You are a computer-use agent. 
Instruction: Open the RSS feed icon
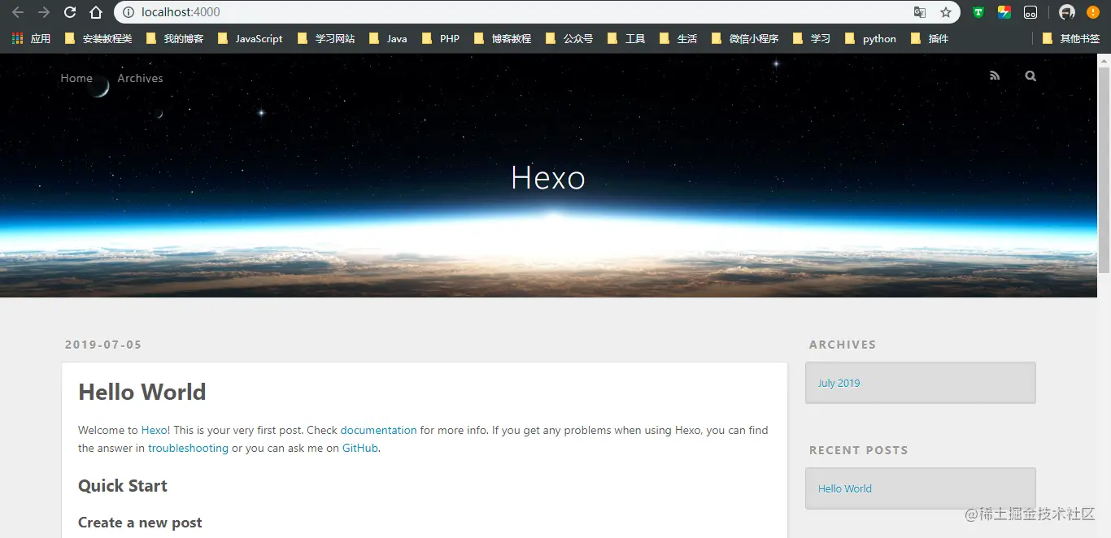[x=995, y=76]
